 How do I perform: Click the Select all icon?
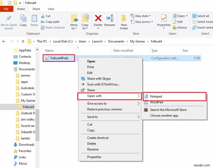(x=194, y=16)
